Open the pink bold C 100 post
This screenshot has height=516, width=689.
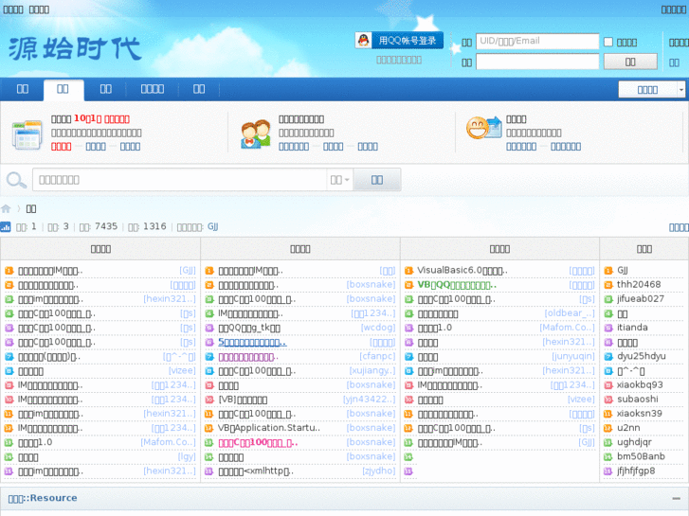(258, 442)
